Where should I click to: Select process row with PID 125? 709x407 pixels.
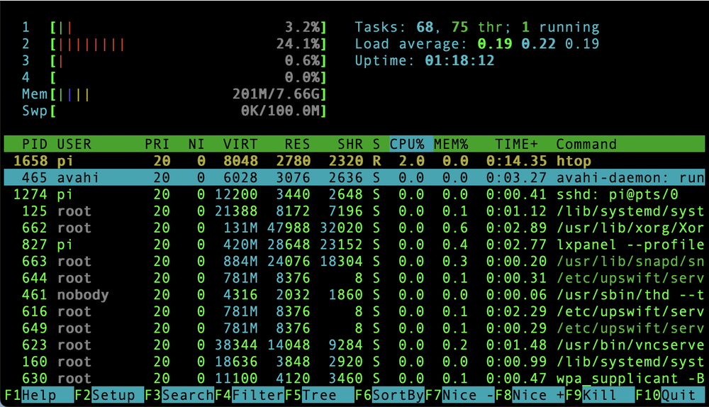click(354, 211)
